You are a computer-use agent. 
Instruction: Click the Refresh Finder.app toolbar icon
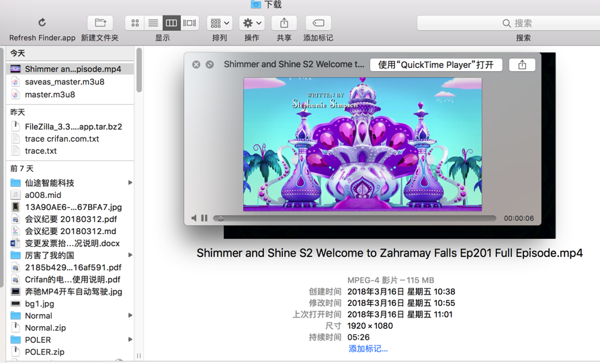tap(42, 23)
